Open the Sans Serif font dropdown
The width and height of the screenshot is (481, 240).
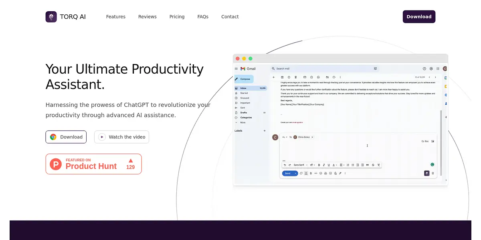(x=299, y=165)
